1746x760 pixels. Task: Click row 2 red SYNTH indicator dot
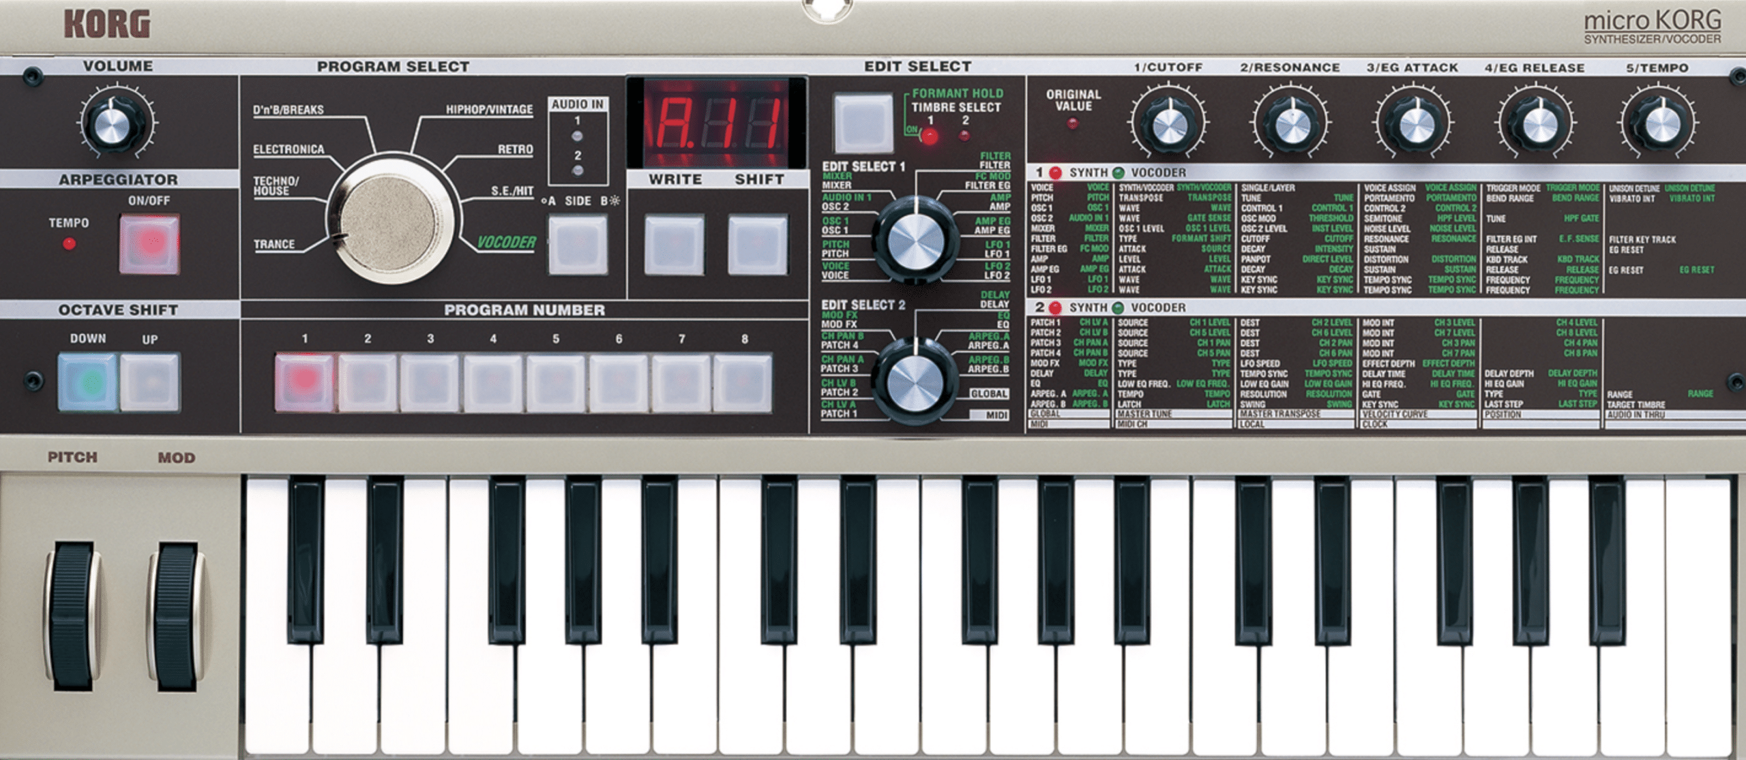1055,308
